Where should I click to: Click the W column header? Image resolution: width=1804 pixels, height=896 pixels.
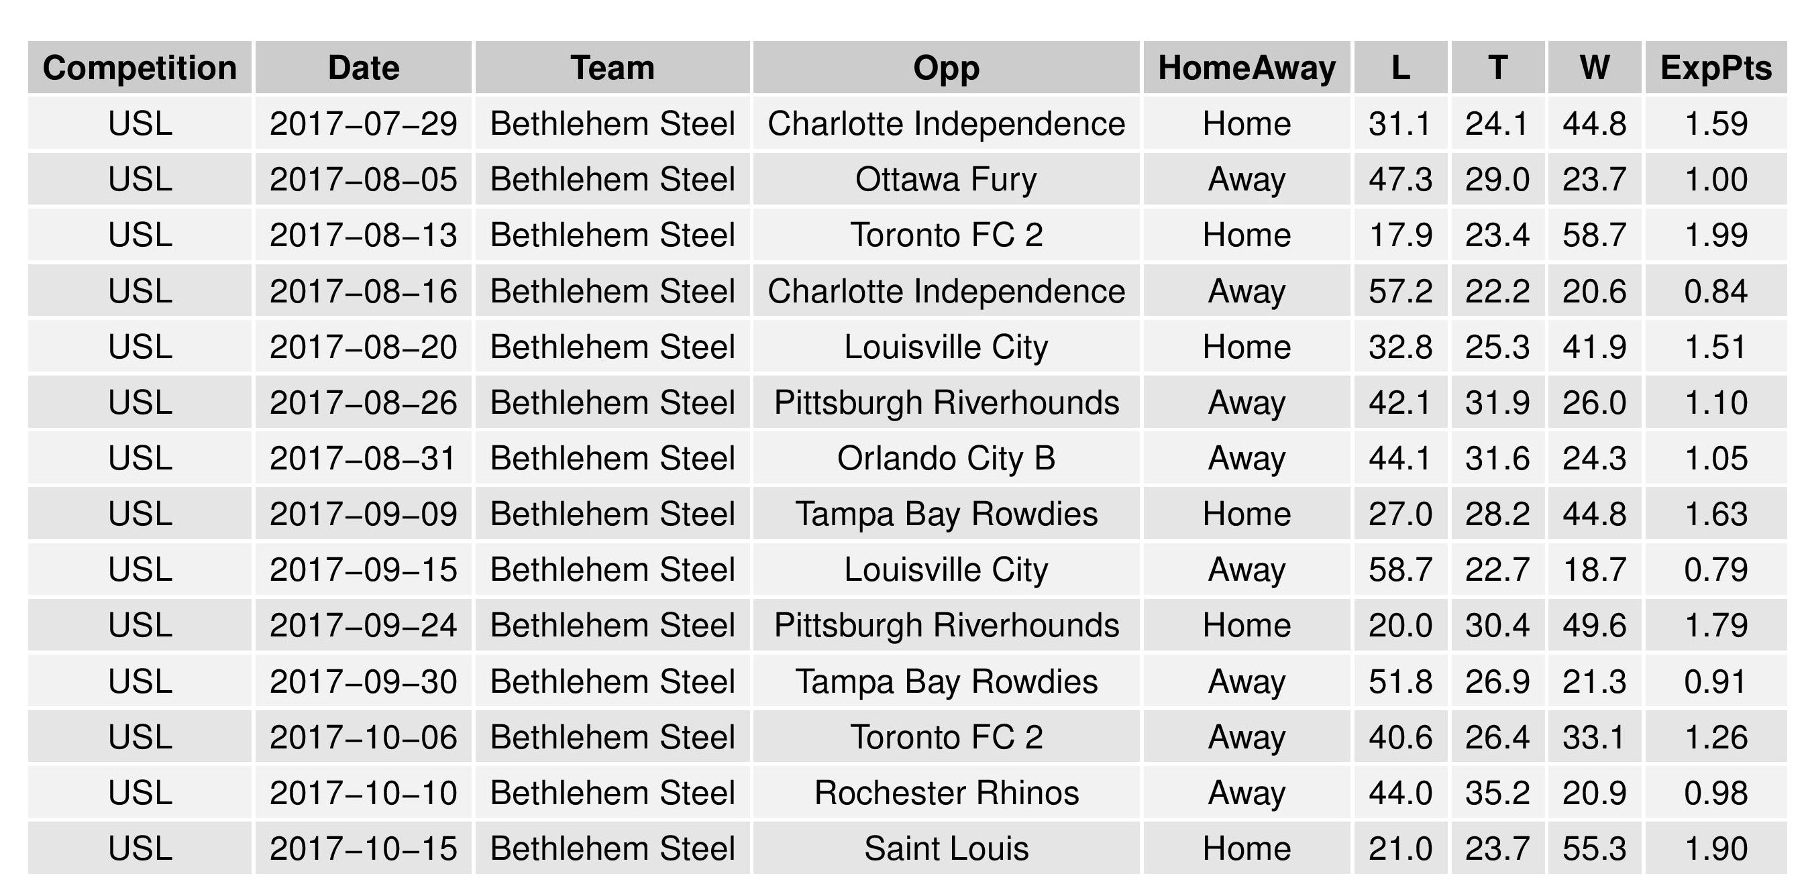coord(1595,68)
